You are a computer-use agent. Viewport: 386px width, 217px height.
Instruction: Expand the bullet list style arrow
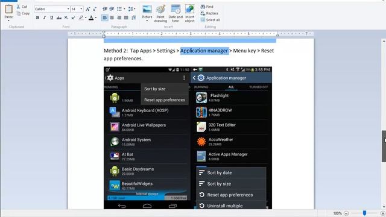[124, 9]
